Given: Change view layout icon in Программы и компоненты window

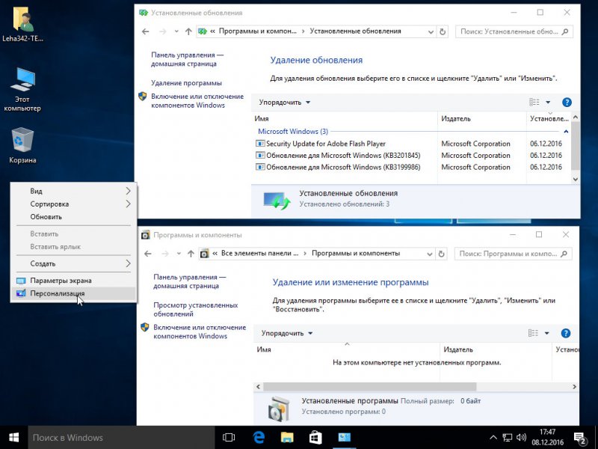Looking at the screenshot, I should [x=533, y=333].
